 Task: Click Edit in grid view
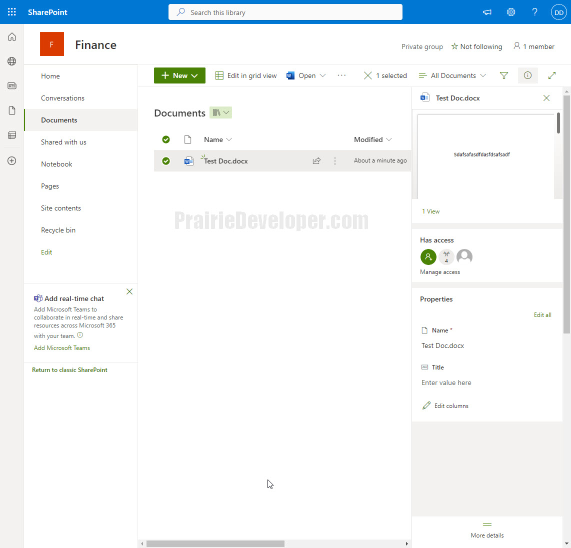click(x=246, y=75)
